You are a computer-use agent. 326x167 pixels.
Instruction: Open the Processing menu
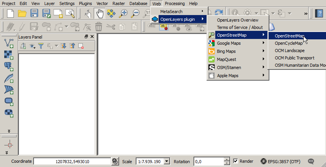[175, 3]
